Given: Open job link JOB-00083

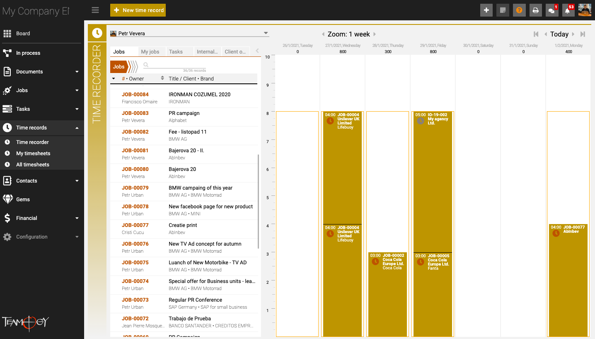Looking at the screenshot, I should [135, 113].
